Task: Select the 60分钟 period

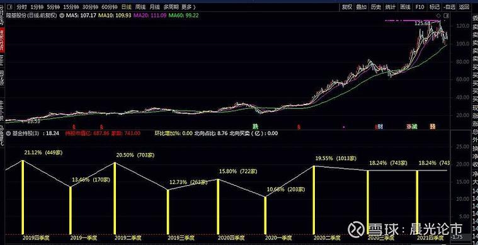Action: (x=110, y=7)
